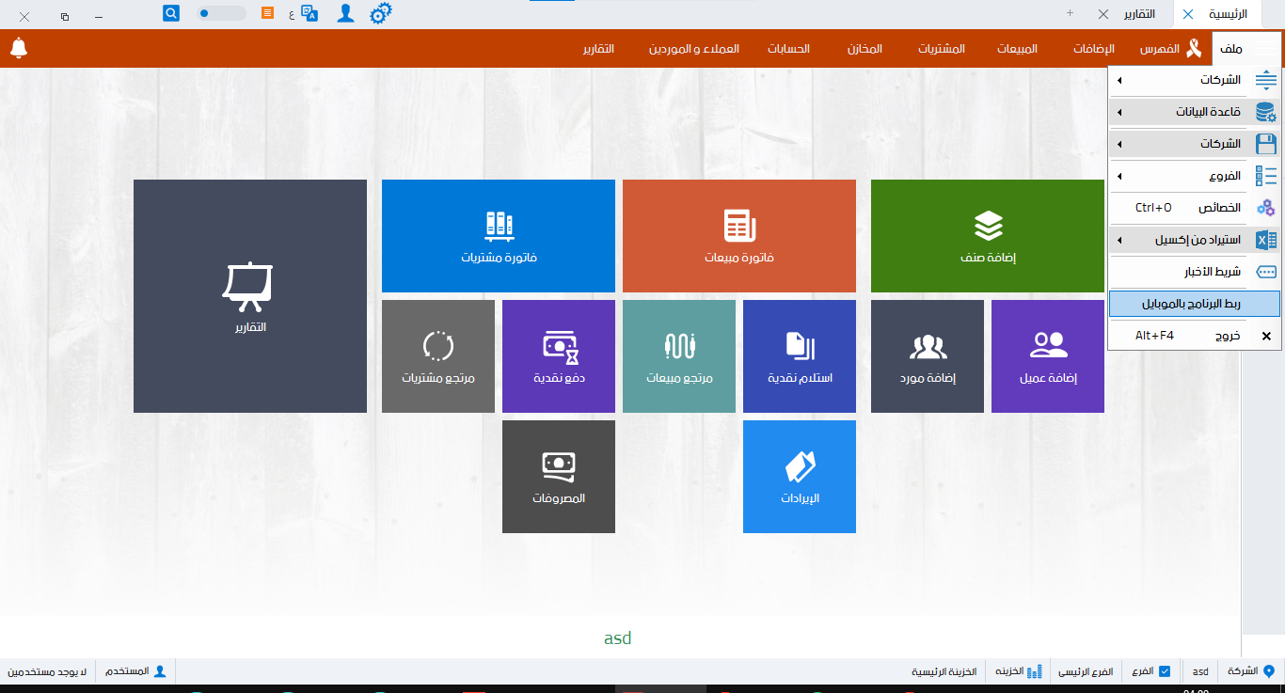Open settings via the blue gears icon
This screenshot has width=1285, height=693.
click(x=380, y=13)
